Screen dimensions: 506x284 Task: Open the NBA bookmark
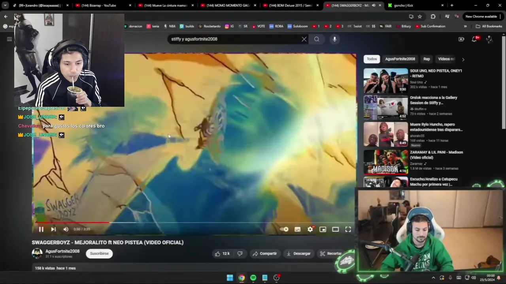pyautogui.click(x=169, y=26)
